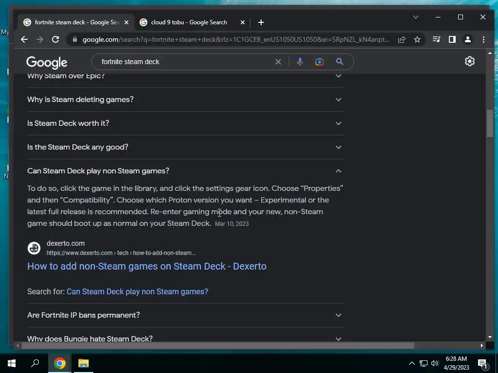498x373 pixels.
Task: Expand Why does Bungie hate Steam Deck
Action: pyautogui.click(x=186, y=338)
